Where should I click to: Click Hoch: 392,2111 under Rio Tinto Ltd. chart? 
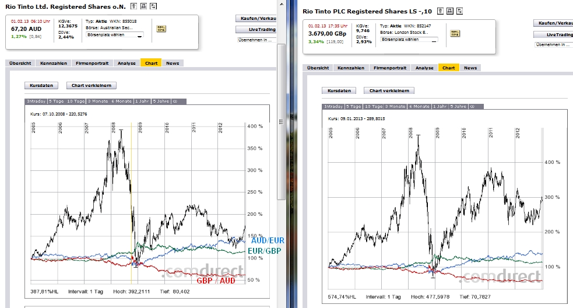pos(132,292)
